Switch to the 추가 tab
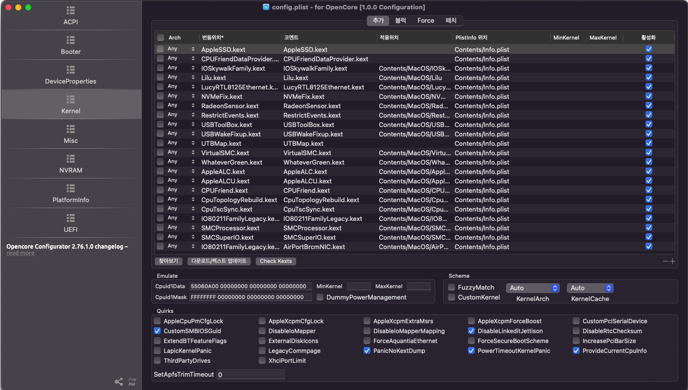The image size is (688, 390). click(378, 20)
